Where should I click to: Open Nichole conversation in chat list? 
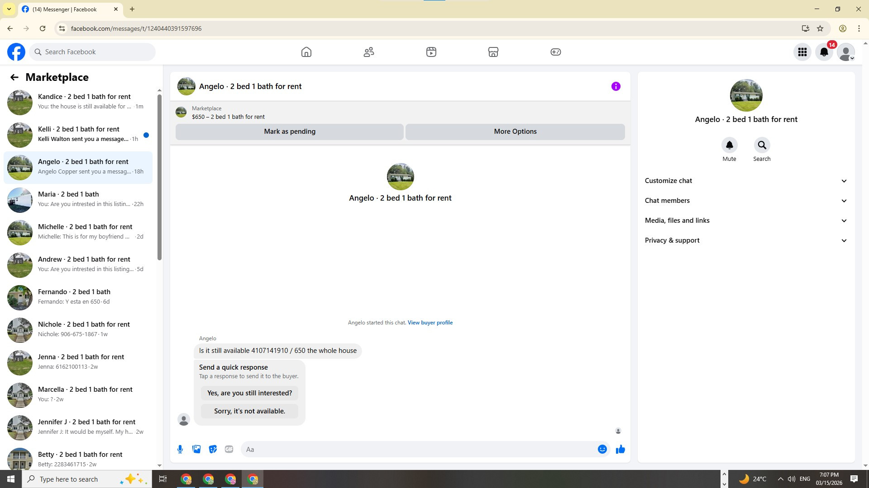(78, 330)
